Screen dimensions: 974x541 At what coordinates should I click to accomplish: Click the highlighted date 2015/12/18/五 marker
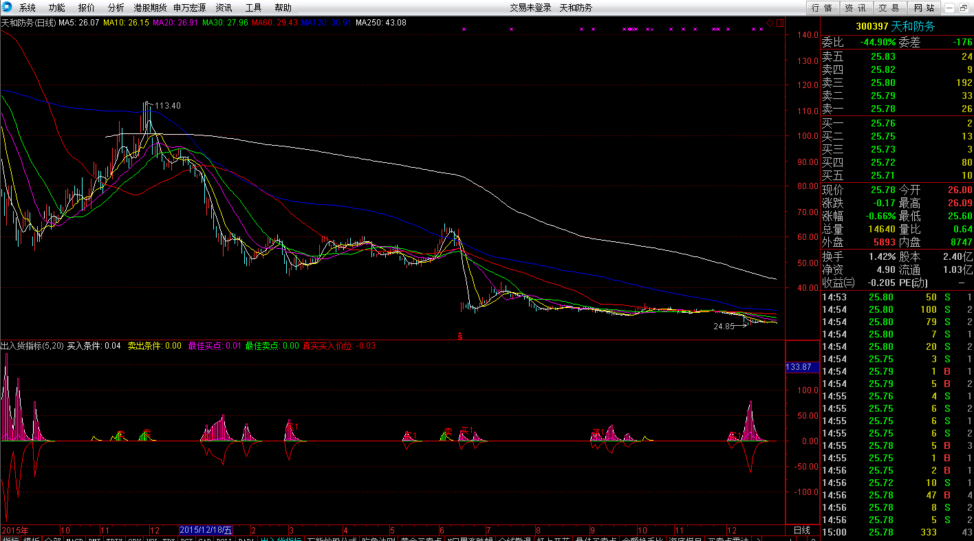pos(206,531)
